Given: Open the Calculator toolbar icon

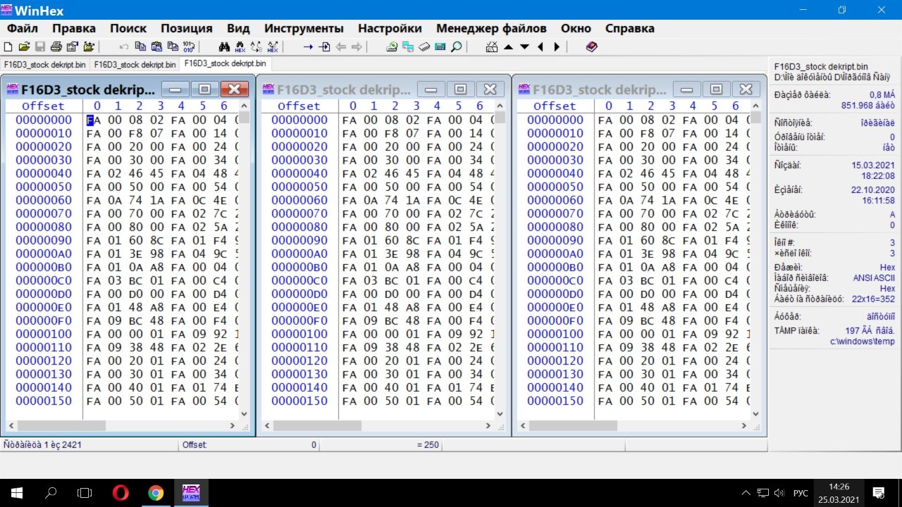Looking at the screenshot, I should point(440,47).
